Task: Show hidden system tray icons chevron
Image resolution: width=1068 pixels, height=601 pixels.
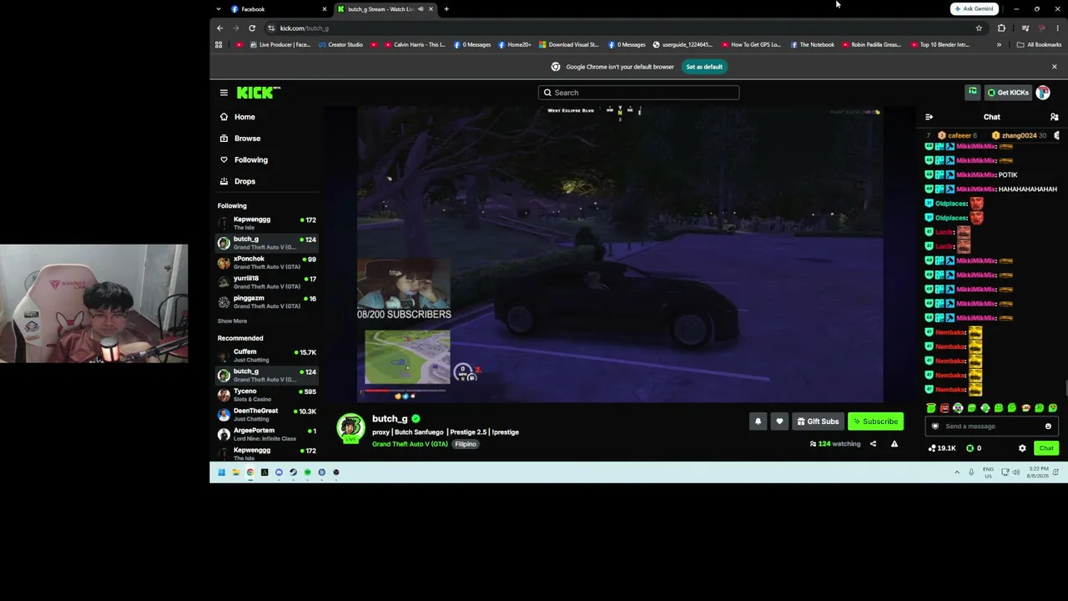Action: [x=957, y=472]
